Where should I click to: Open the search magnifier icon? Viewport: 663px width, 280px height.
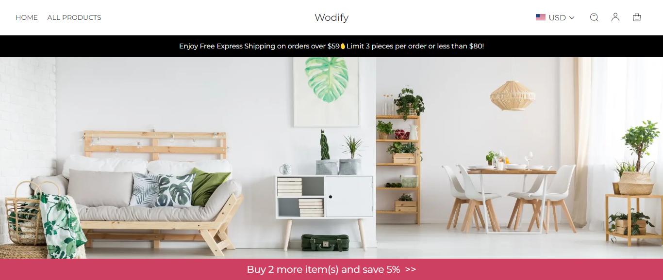(594, 17)
